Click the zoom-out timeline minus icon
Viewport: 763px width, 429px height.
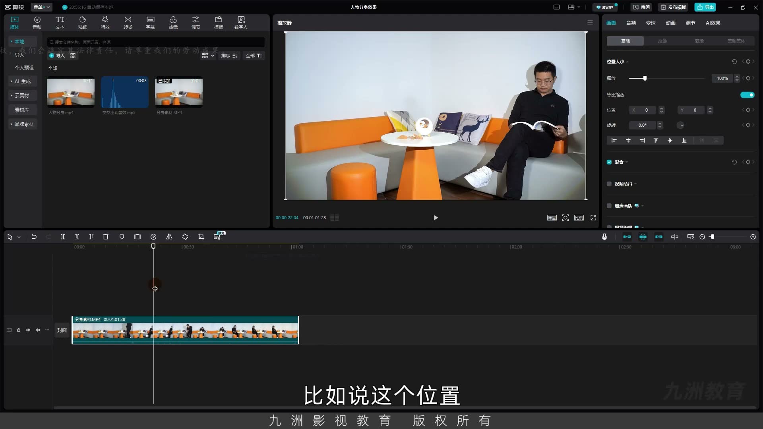[x=702, y=237]
